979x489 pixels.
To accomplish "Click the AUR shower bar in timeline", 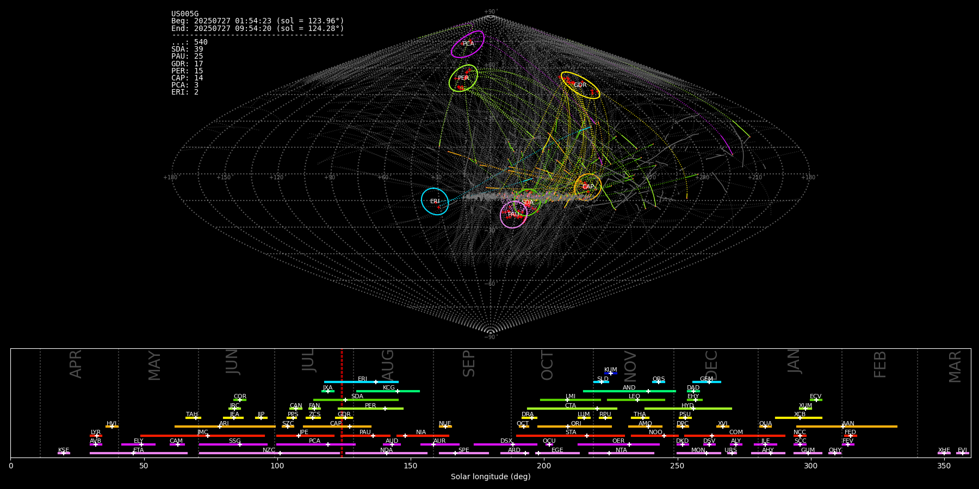I will point(439,444).
